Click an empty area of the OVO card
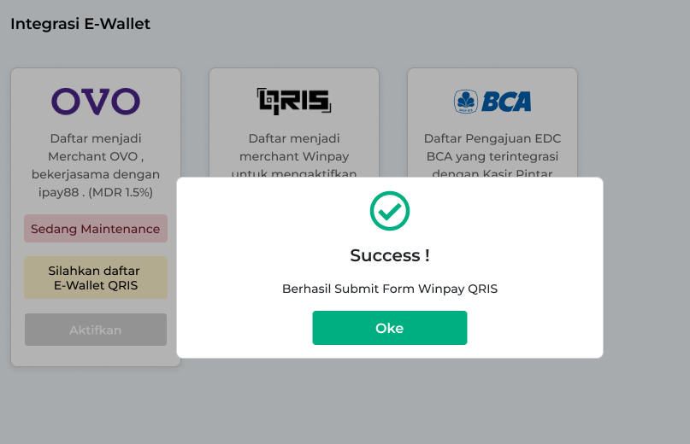 coord(96,356)
